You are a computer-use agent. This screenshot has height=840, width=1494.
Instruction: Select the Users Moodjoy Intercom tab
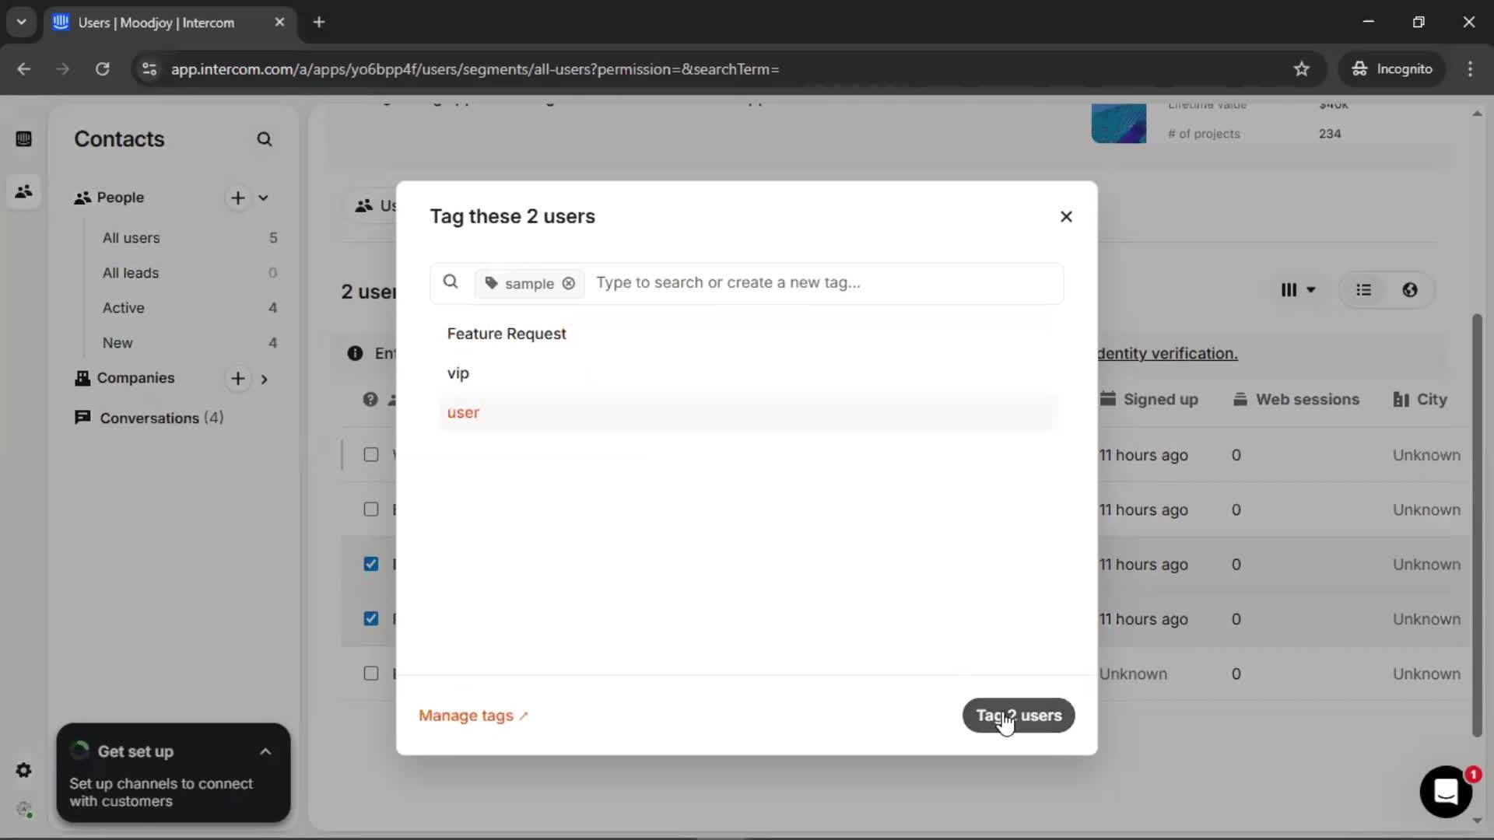(x=156, y=23)
